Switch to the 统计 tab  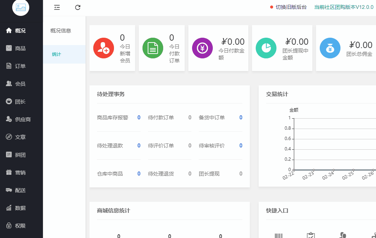pyautogui.click(x=56, y=54)
